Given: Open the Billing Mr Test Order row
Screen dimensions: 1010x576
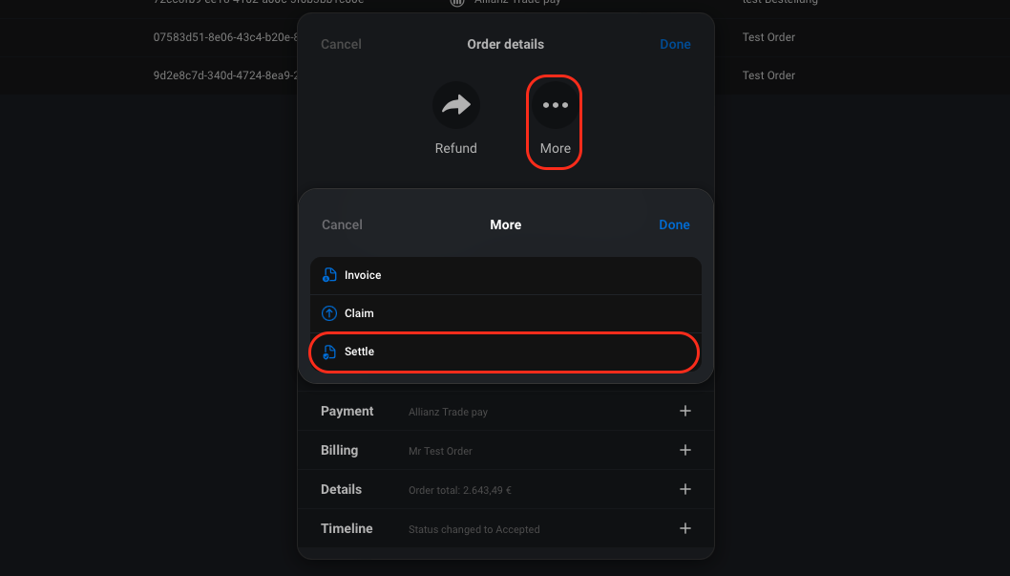Looking at the screenshot, I should (x=506, y=450).
